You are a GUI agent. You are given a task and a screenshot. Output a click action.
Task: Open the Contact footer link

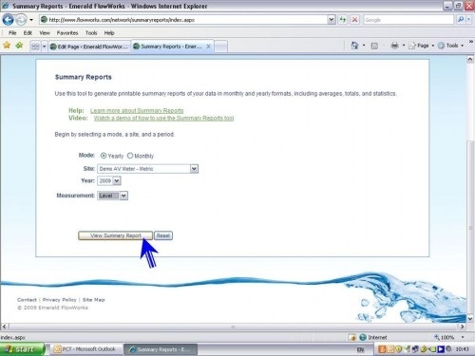[27, 300]
